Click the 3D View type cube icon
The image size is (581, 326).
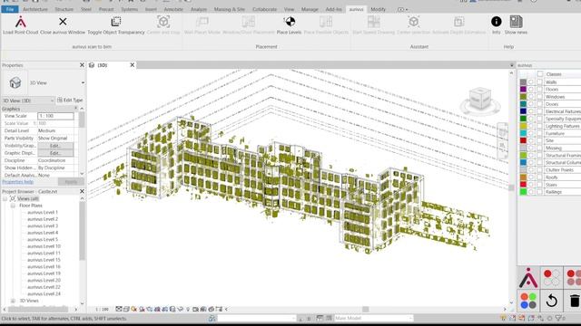(x=15, y=82)
